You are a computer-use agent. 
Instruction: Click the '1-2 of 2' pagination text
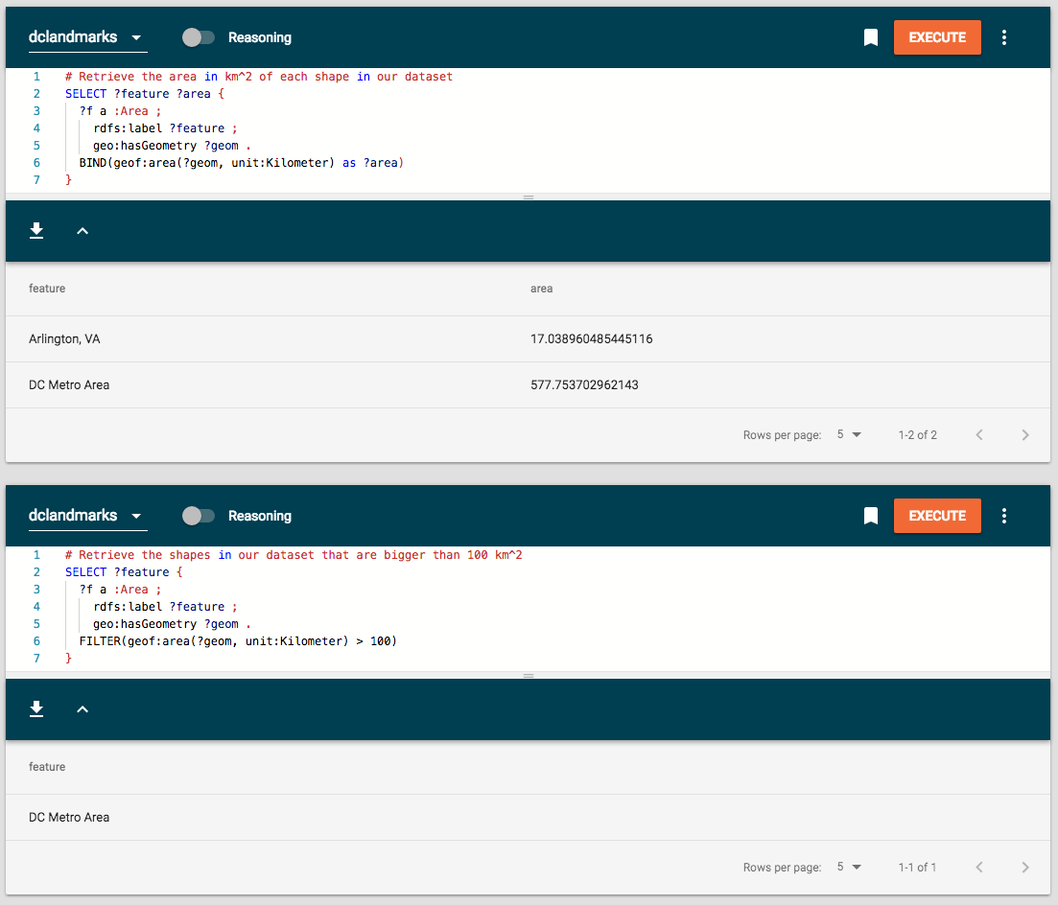[x=918, y=435]
